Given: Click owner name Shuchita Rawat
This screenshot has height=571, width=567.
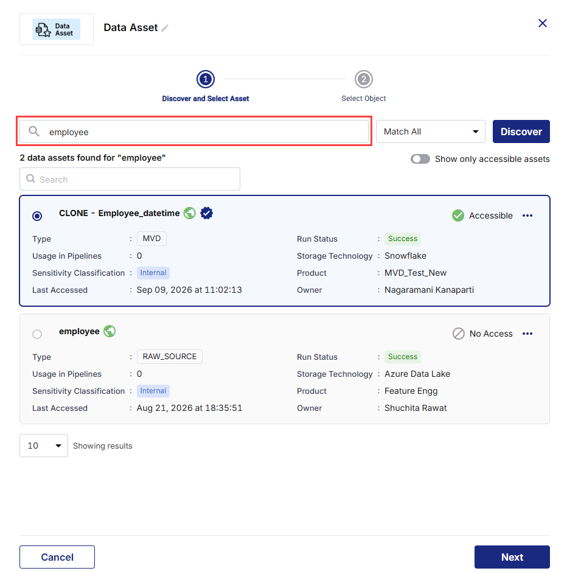Looking at the screenshot, I should pos(416,408).
